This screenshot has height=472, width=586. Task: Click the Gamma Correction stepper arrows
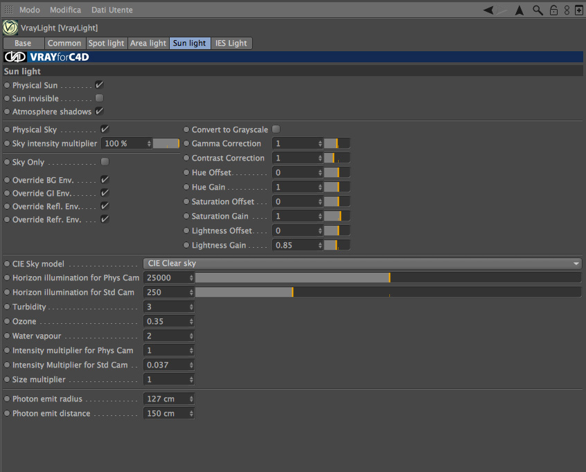[320, 143]
